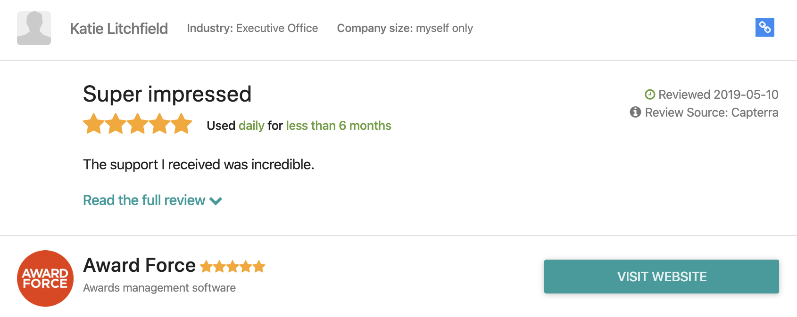Click Award Force's small star rating
The width and height of the screenshot is (797, 317).
point(232,267)
